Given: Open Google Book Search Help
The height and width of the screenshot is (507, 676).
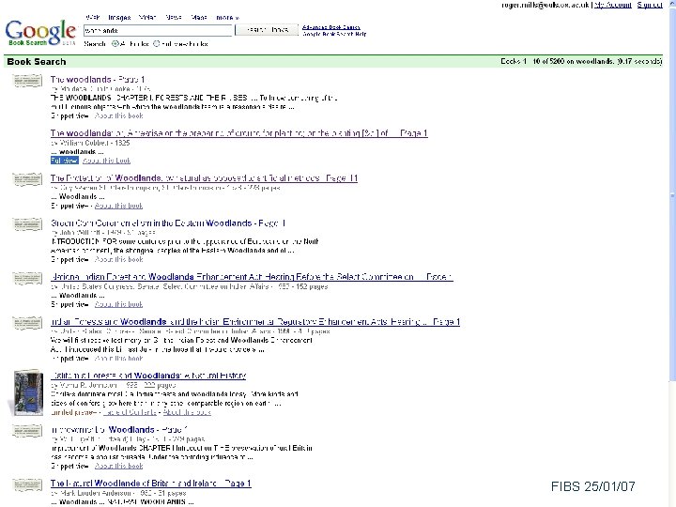Looking at the screenshot, I should click(x=334, y=34).
